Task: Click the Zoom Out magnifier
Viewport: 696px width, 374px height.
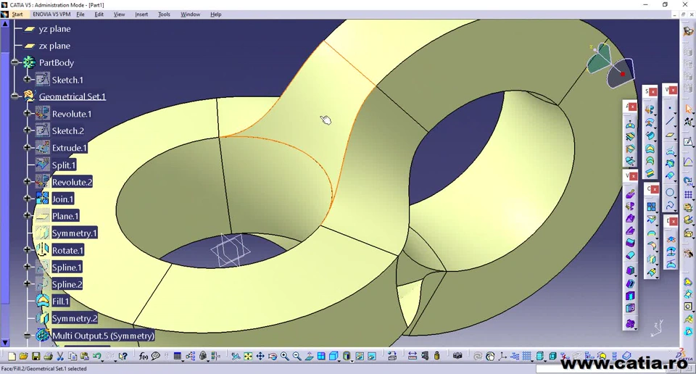Action: pos(297,357)
